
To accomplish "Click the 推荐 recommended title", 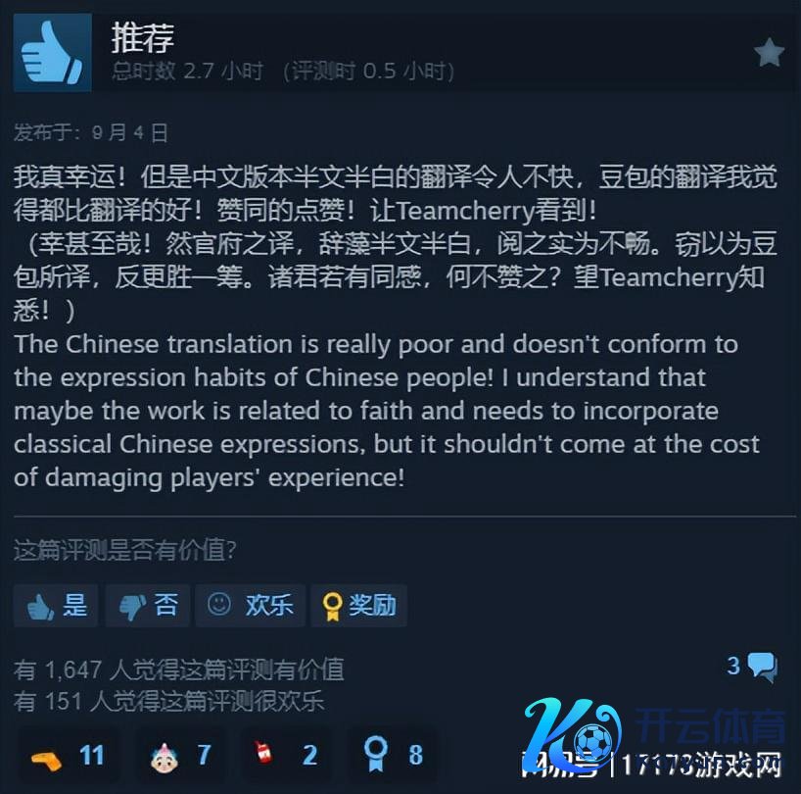I will coord(143,38).
